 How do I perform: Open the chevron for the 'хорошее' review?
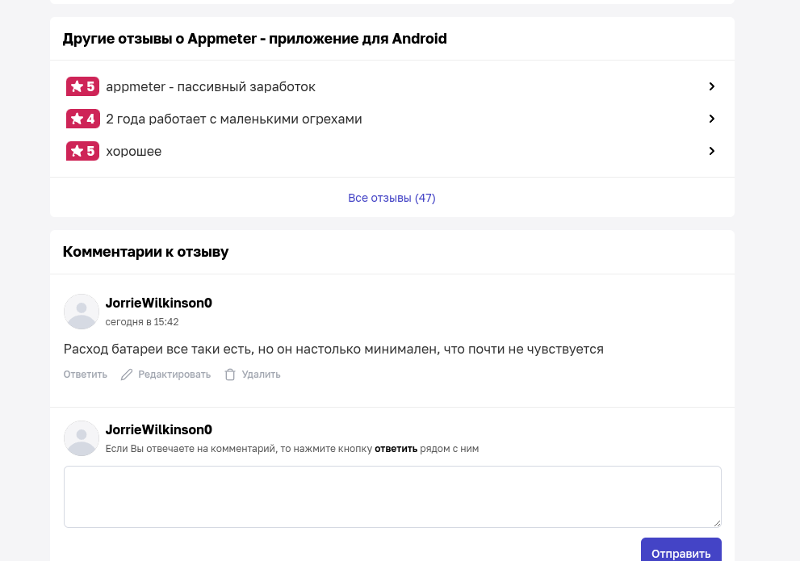tap(712, 151)
